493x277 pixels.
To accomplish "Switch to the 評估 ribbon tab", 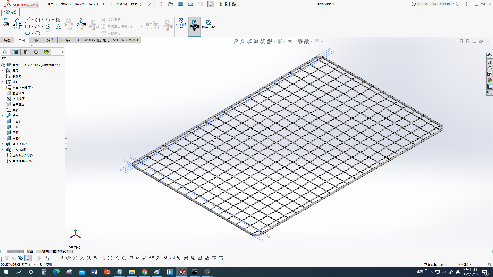I will [x=50, y=40].
